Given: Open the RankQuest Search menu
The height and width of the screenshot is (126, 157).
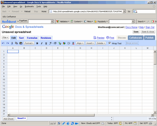Looking at the screenshot, I should tap(141, 21).
